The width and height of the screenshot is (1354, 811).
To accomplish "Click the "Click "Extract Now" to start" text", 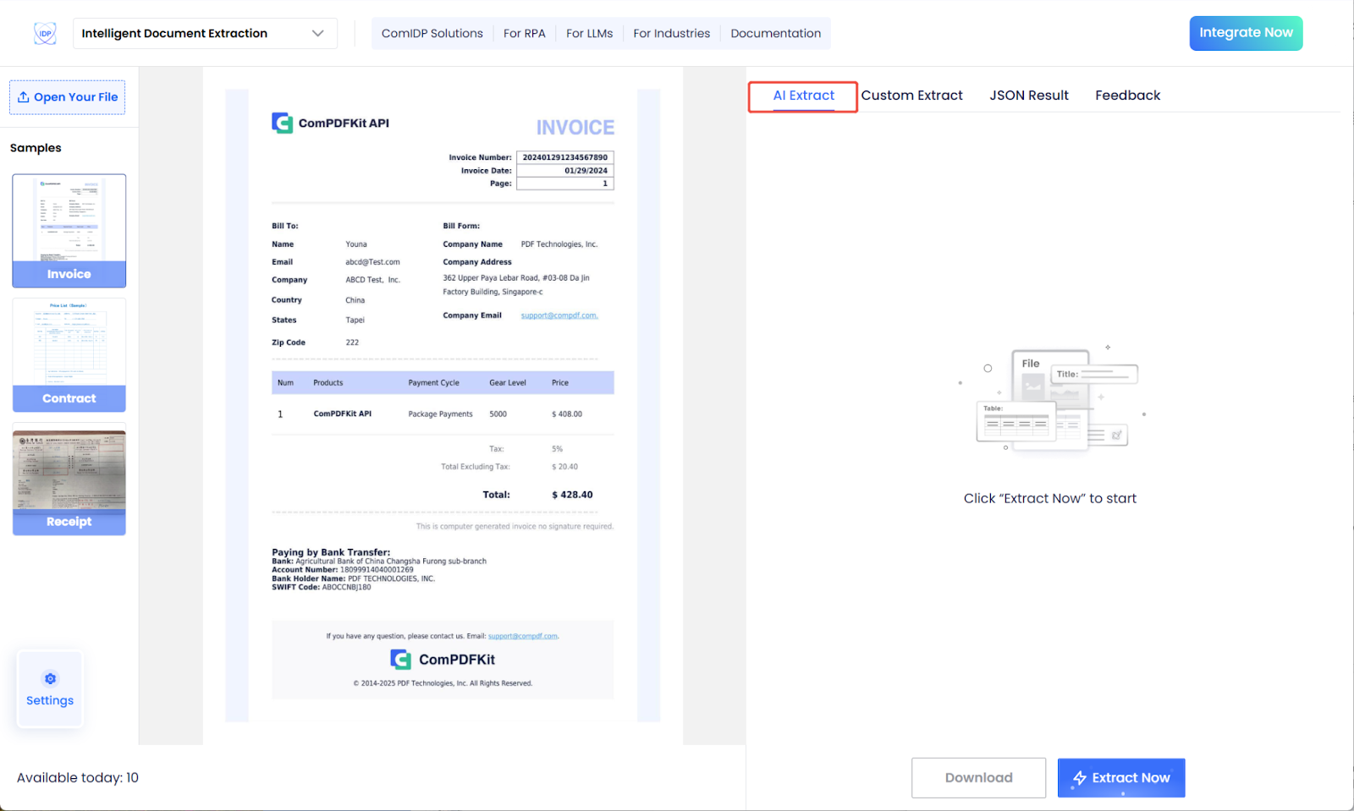I will (x=1049, y=499).
